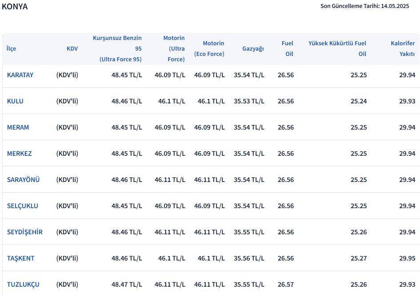The height and width of the screenshot is (296, 420).
Task: Click the Gazyağı column header
Action: pos(253,49)
